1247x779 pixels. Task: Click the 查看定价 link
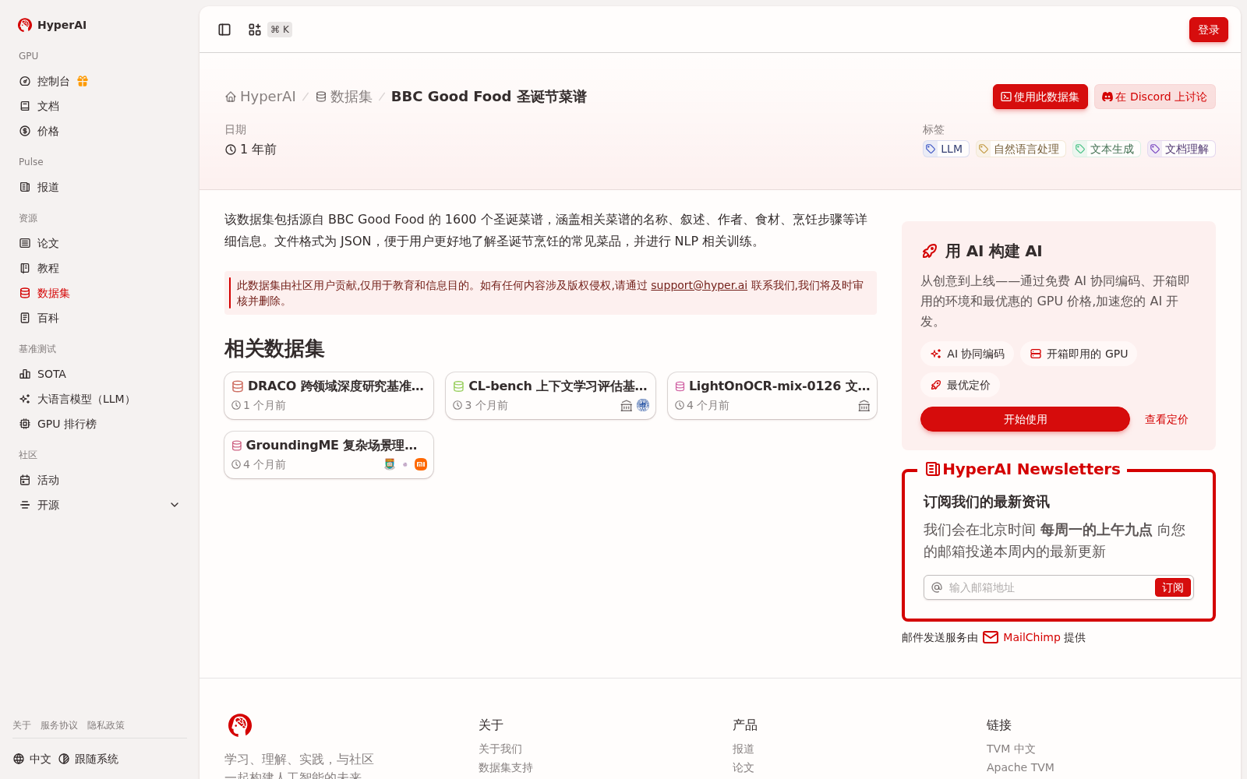(1166, 419)
